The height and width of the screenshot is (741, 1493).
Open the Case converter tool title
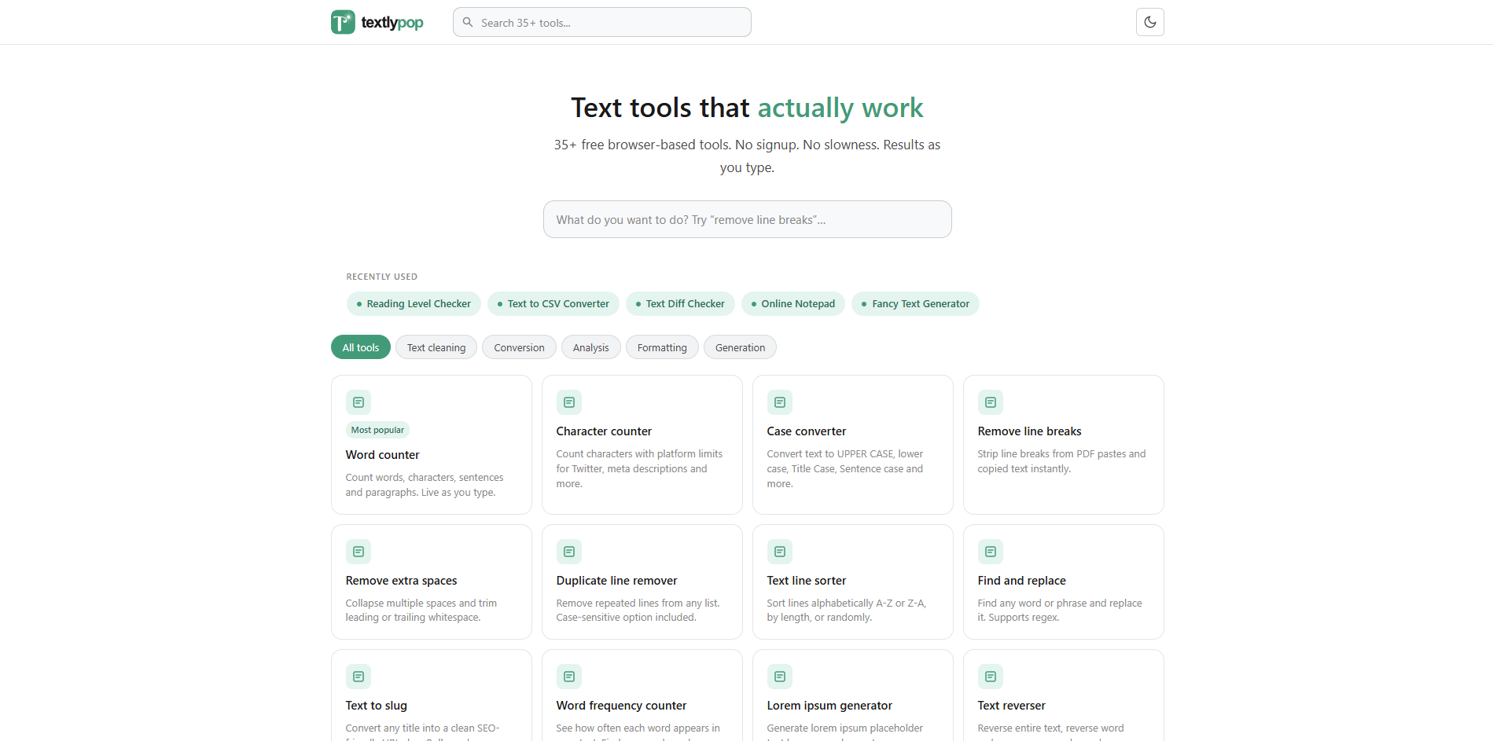point(807,431)
